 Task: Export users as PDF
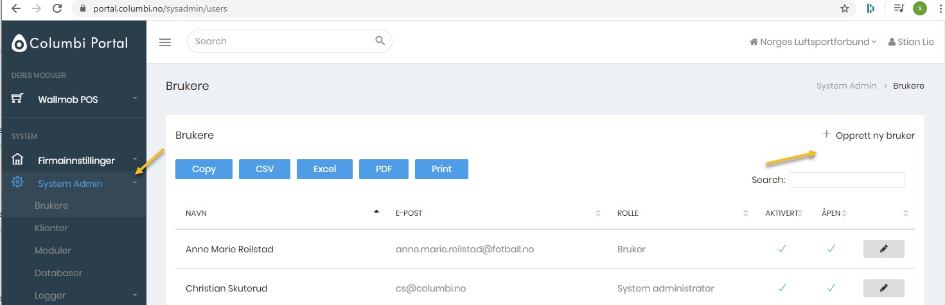pos(384,169)
